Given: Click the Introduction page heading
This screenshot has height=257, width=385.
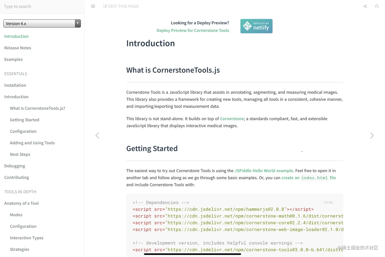Looking at the screenshot, I should tap(150, 43).
